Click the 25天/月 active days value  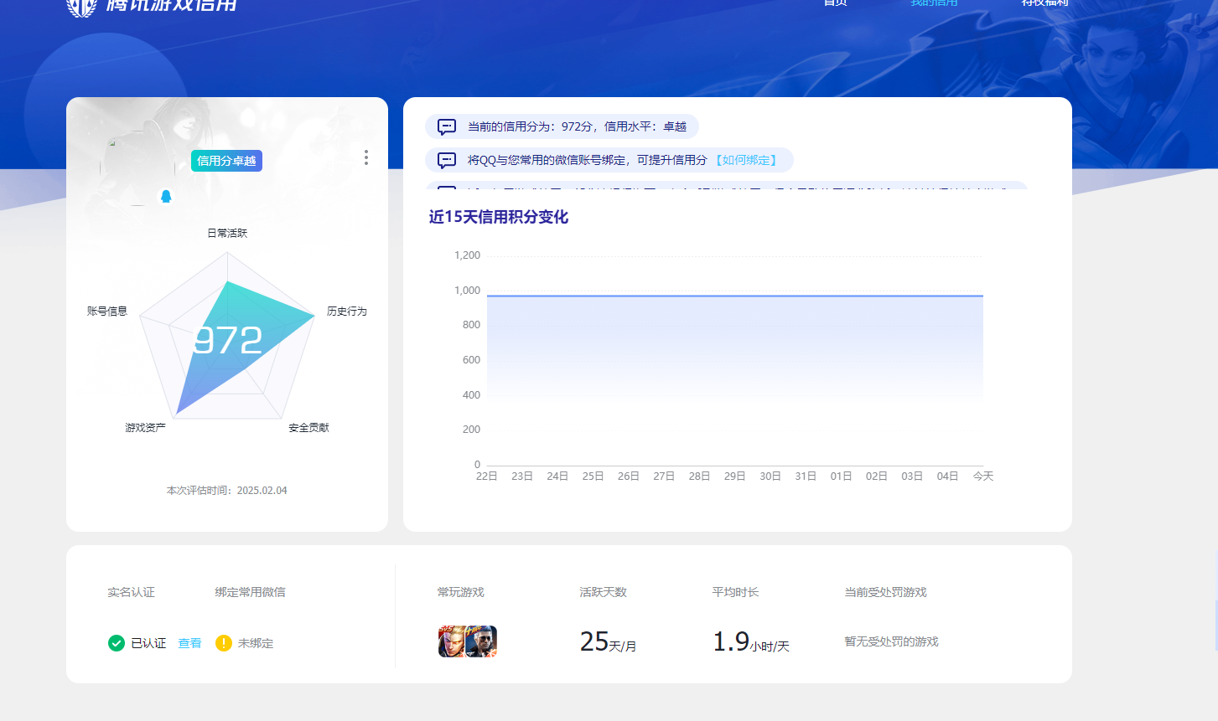coord(609,641)
